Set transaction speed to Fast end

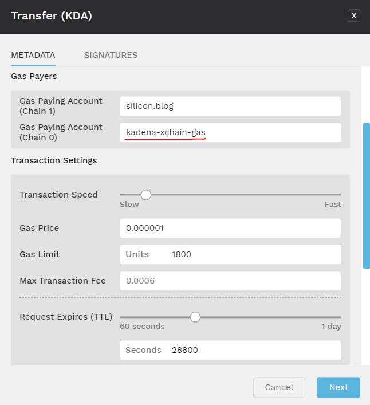tap(341, 195)
